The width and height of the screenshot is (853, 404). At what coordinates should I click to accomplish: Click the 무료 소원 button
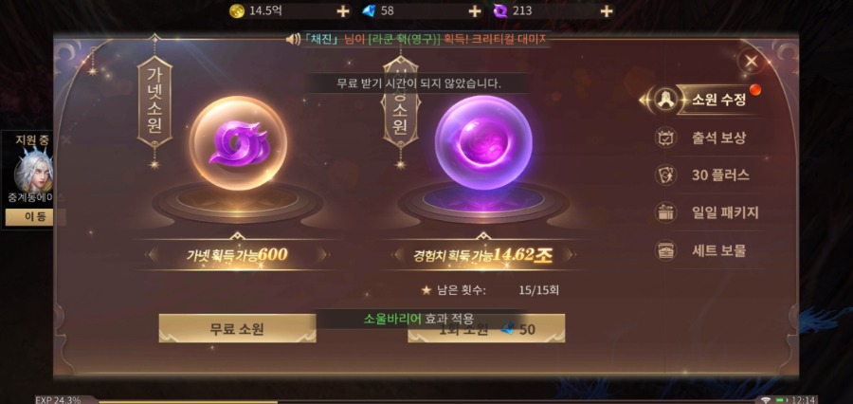(237, 329)
